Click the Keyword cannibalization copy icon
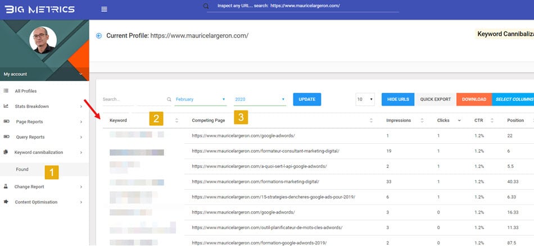Image resolution: width=534 pixels, height=246 pixels. point(6,152)
